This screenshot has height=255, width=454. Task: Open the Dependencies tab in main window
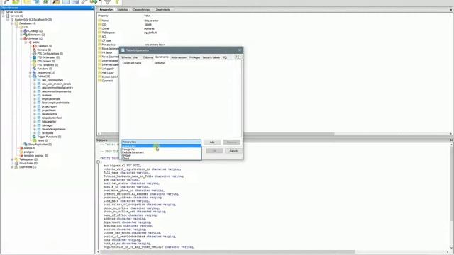141,9
